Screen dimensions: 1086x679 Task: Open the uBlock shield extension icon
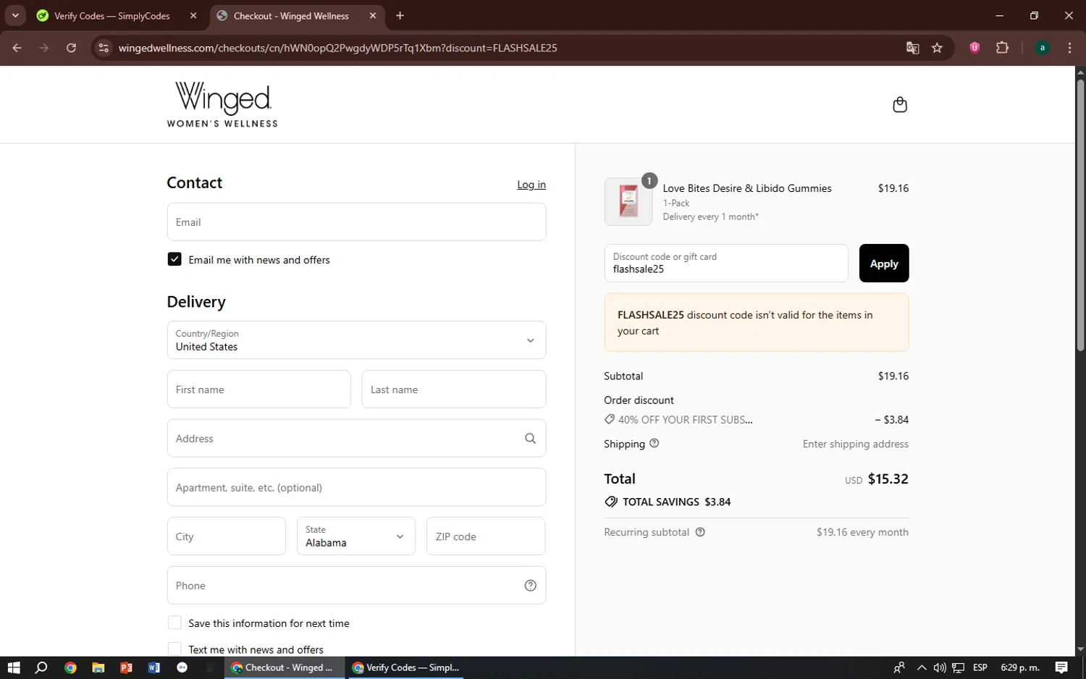[975, 48]
